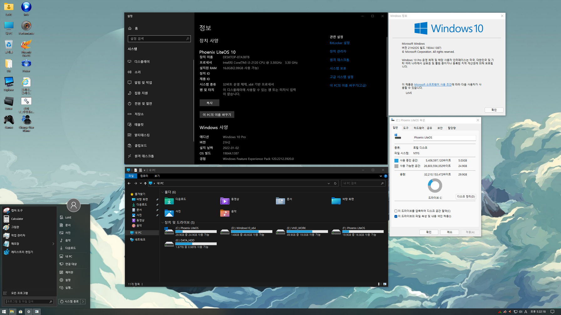
Task: Collapse the 장치 및 드라이브 (5) group
Action: pyautogui.click(x=162, y=222)
